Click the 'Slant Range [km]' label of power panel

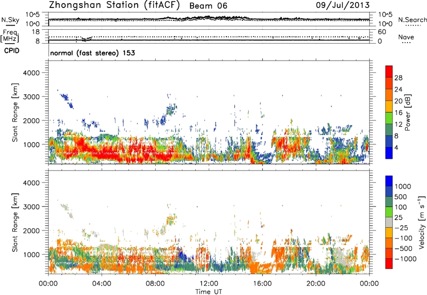[x=15, y=112]
